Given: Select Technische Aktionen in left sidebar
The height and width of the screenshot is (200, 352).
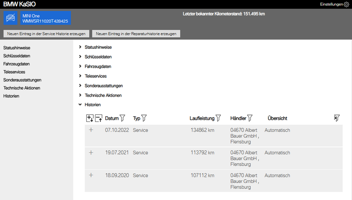Looking at the screenshot, I should pyautogui.click(x=22, y=88).
